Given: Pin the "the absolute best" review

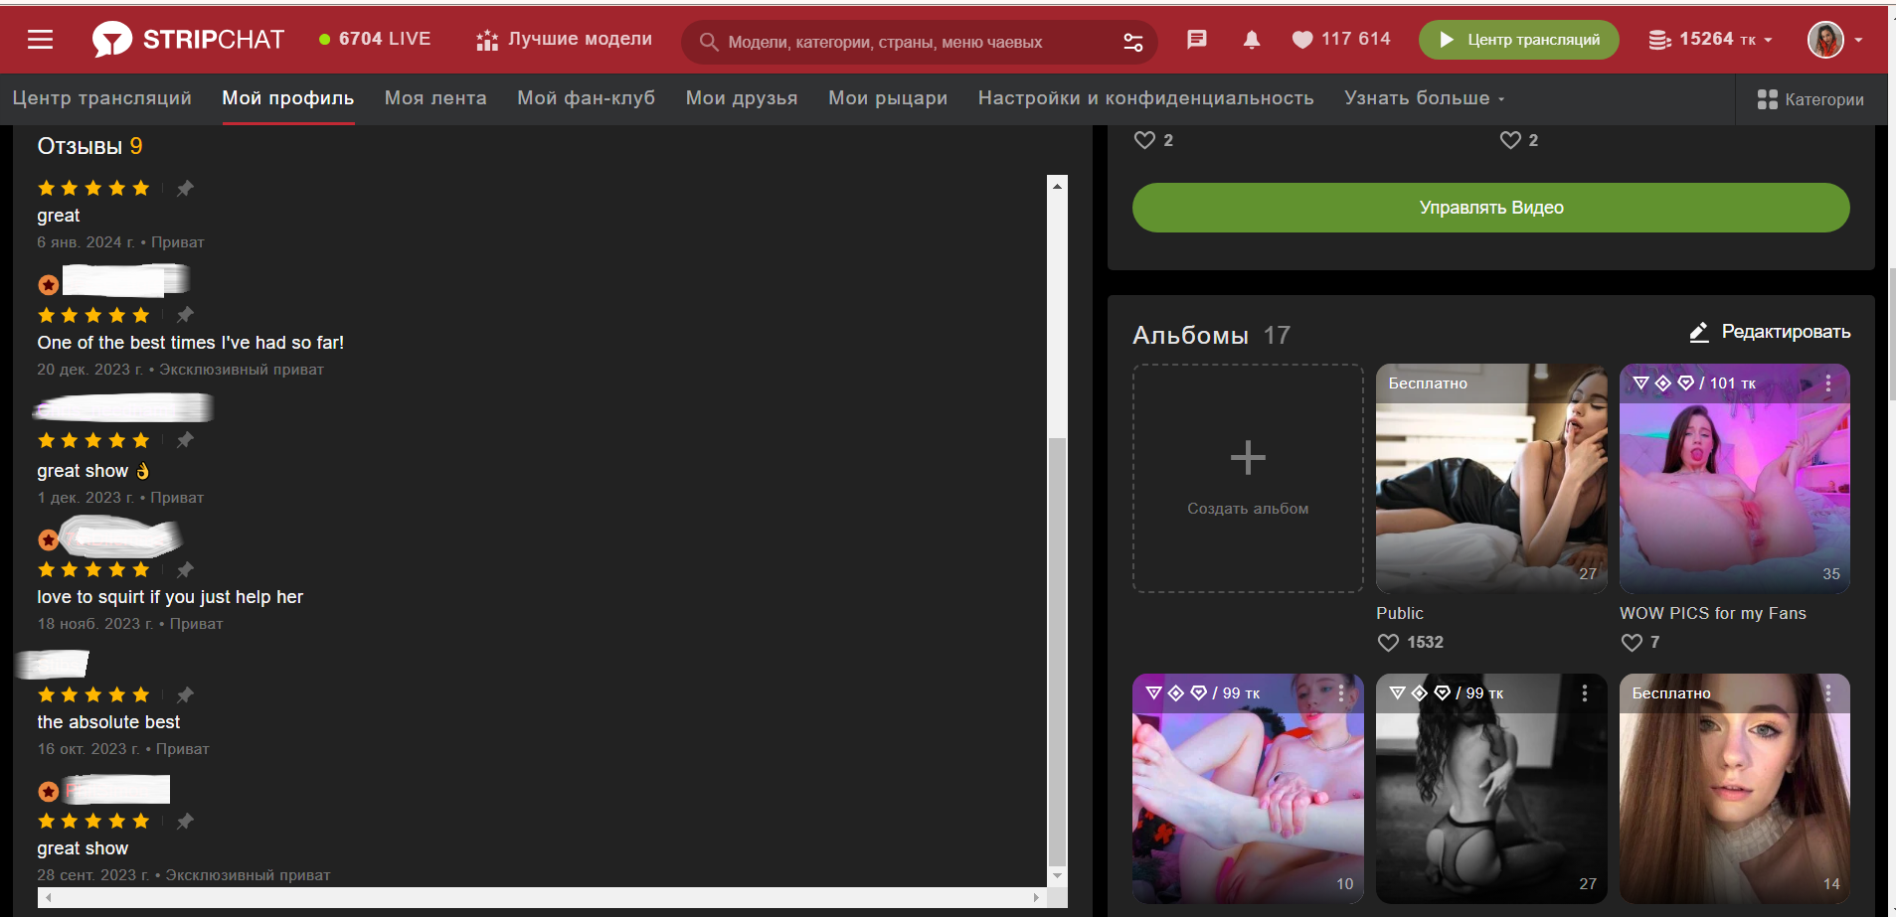Looking at the screenshot, I should tap(185, 694).
